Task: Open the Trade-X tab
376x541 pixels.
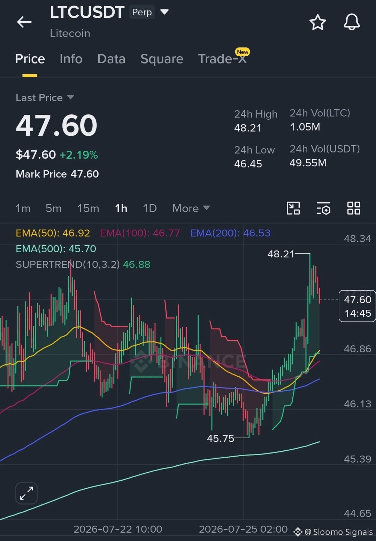Action: [223, 59]
